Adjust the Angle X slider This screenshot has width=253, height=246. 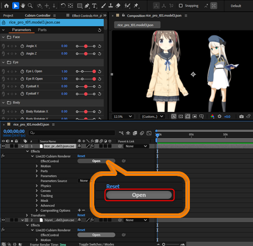(86, 46)
